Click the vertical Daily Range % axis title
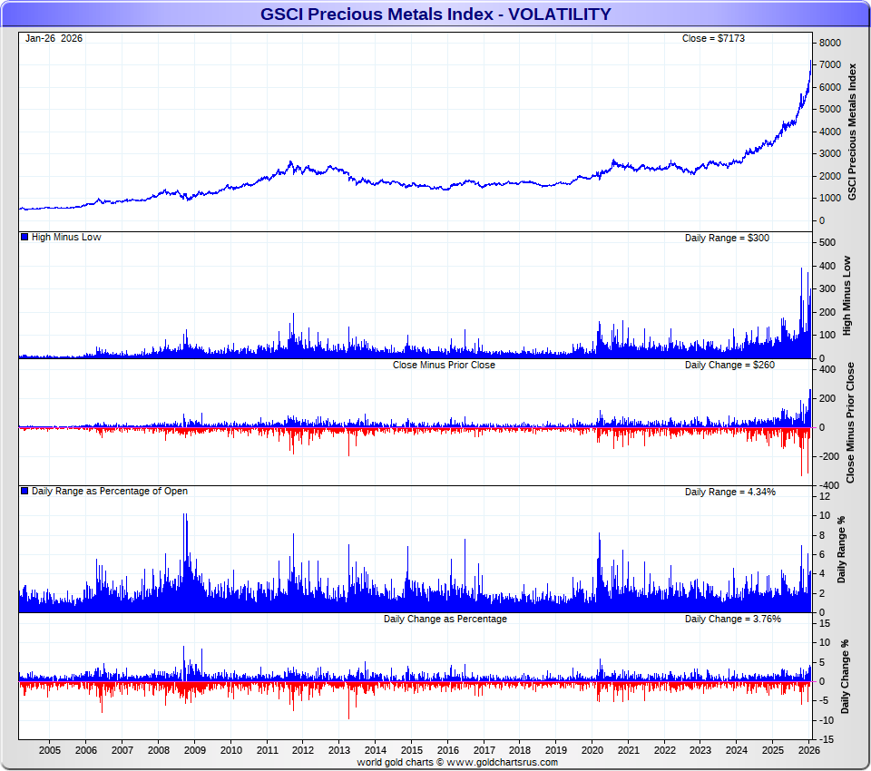 842,550
